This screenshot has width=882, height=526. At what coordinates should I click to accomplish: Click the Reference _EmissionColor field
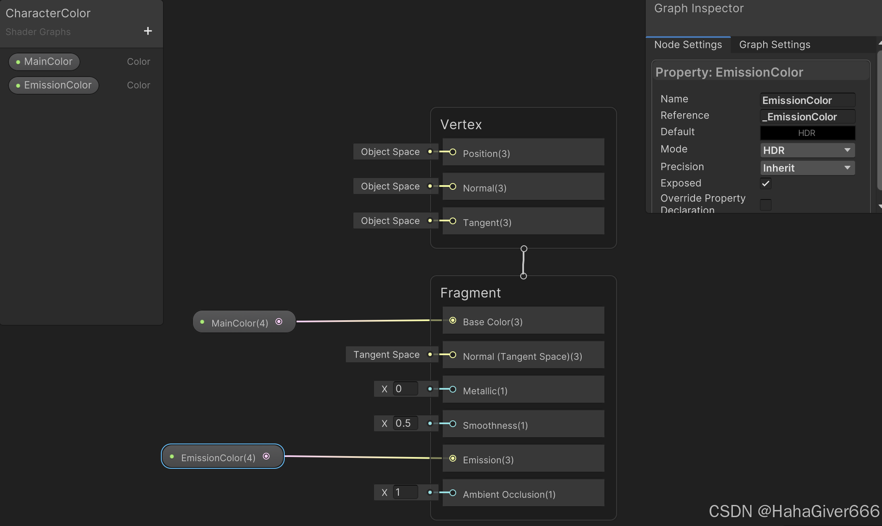point(807,117)
